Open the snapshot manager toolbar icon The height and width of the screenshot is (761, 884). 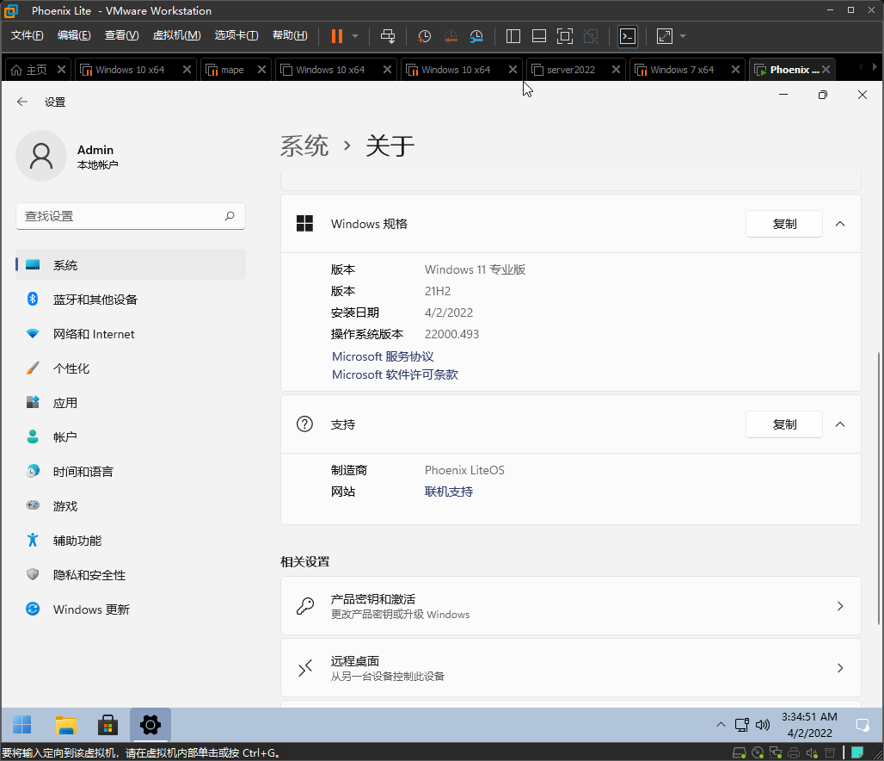coord(476,36)
